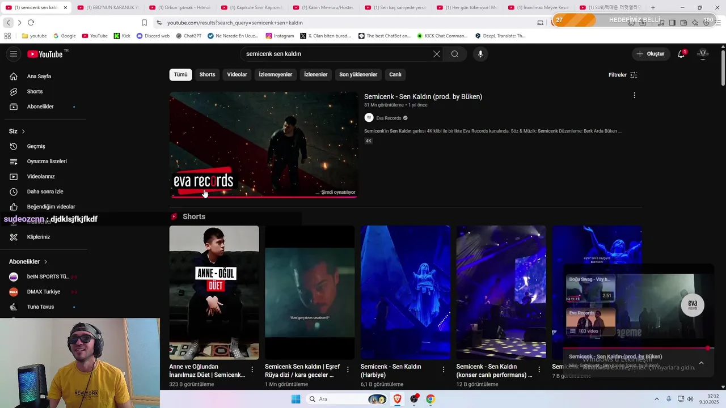Open Tuna Tavus subscription channel
Viewport: 726px width, 408px height.
tap(40, 307)
